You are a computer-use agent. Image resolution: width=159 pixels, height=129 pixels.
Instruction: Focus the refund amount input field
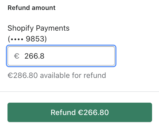61,56
